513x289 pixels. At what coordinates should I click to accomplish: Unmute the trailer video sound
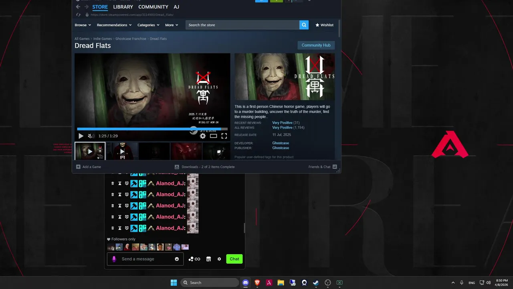click(x=91, y=136)
